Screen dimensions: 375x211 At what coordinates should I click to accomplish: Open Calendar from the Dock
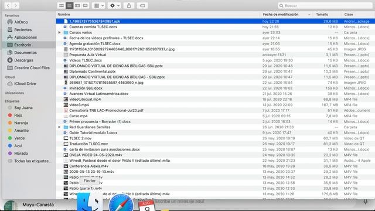(x=147, y=206)
